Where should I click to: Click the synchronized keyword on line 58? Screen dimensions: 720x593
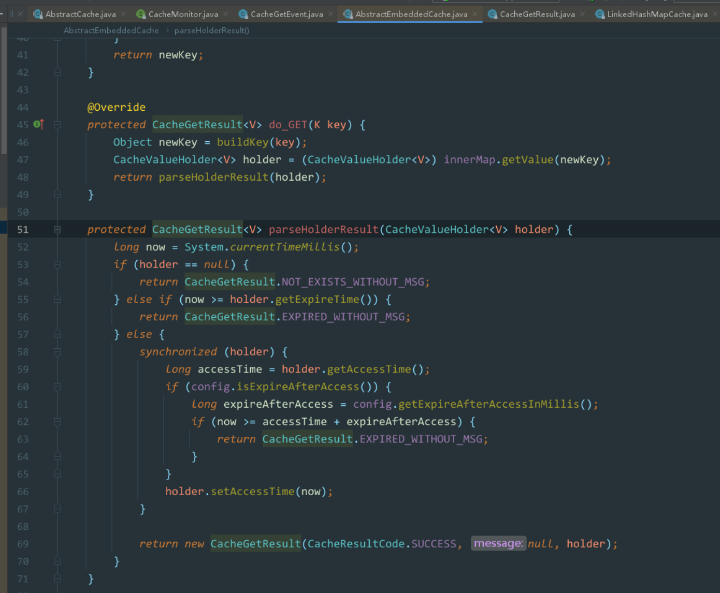(x=178, y=352)
